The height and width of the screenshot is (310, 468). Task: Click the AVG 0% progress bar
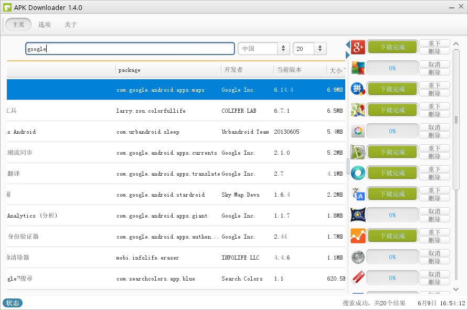(392, 68)
